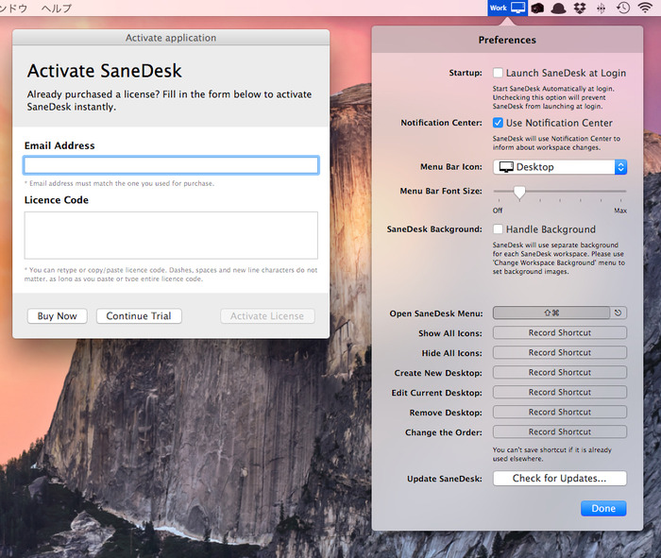Open the Dropbox menu bar icon
The width and height of the screenshot is (661, 558).
click(581, 8)
